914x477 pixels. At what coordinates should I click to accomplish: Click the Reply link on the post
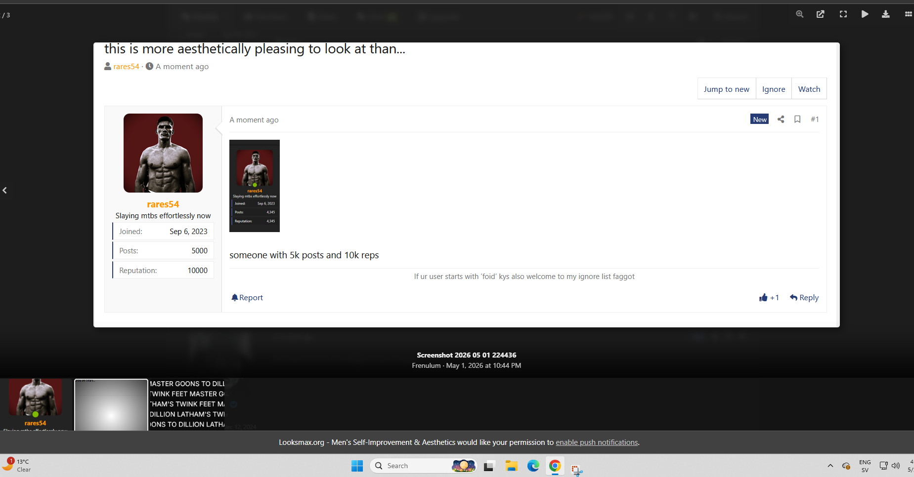(x=804, y=297)
